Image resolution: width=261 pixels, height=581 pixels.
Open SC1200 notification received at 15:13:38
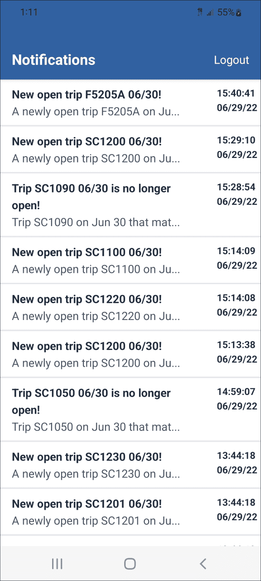(130, 354)
